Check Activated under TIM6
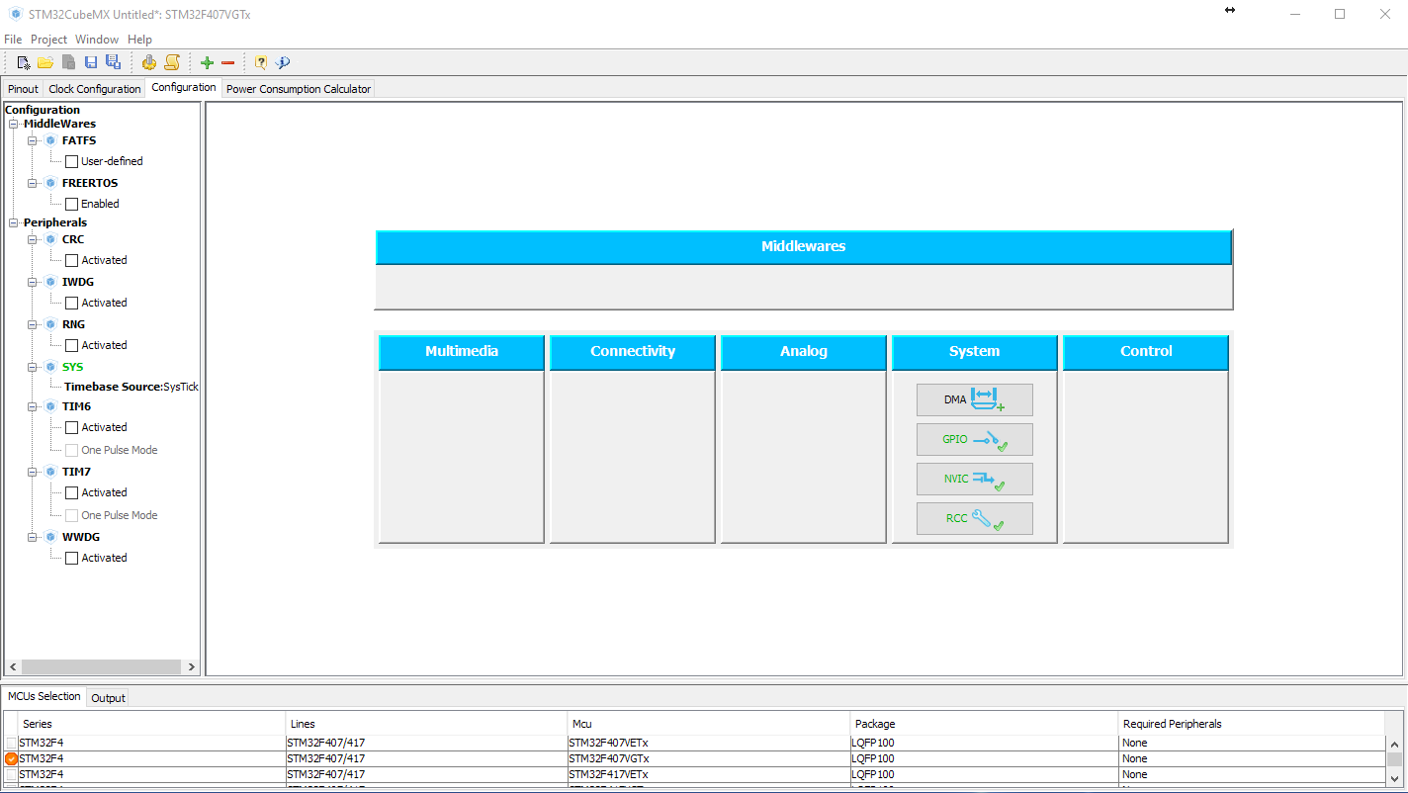This screenshot has width=1408, height=793. click(71, 427)
